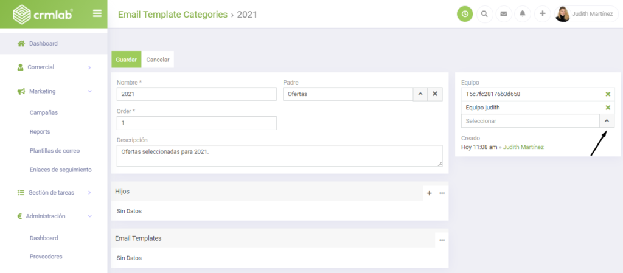Open Email Templates panel ellipsis menu
The height and width of the screenshot is (273, 623).
(x=442, y=240)
